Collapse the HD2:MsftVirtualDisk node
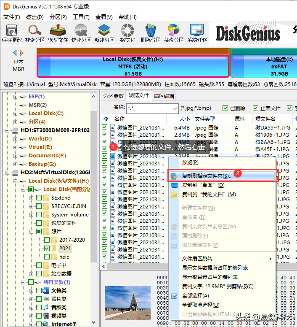This screenshot has width=297, height=327. (x=7, y=173)
